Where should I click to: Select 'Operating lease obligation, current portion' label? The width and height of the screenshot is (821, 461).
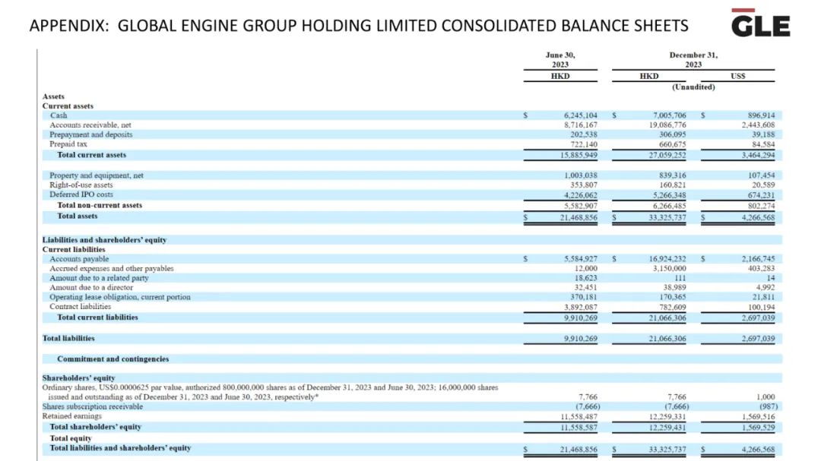click(x=120, y=297)
